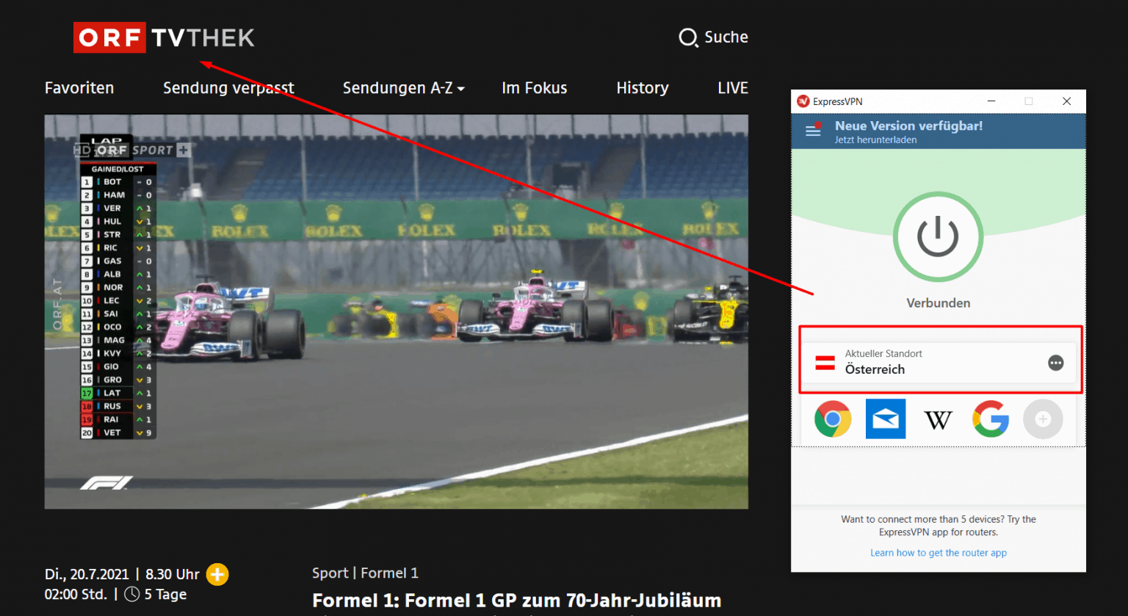Open Wikipedia shortcut in ExpressVPN
This screenshot has height=616, width=1128.
pyautogui.click(x=938, y=420)
